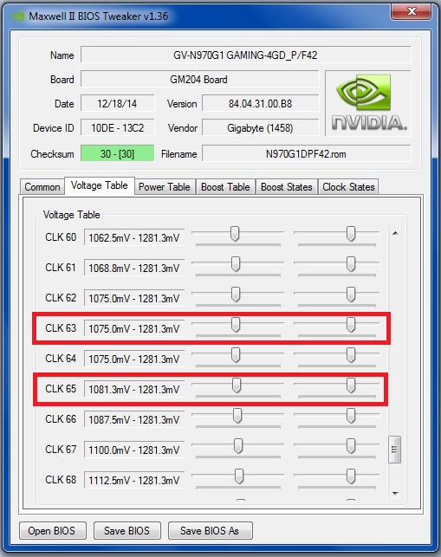This screenshot has height=557, width=441.
Task: Click the CLK 60 minimum voltage slider handle
Action: 235,234
